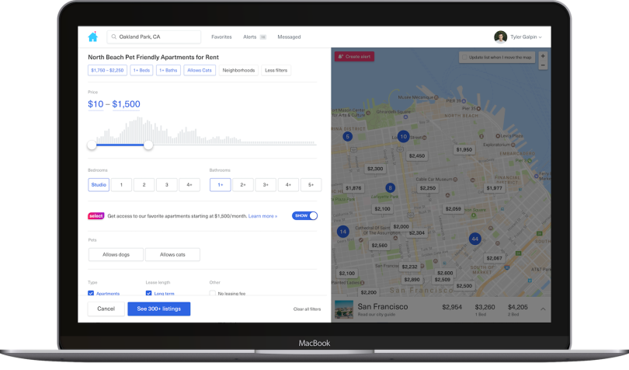The height and width of the screenshot is (370, 629).
Task: Select 4+ bathrooms option
Action: [x=288, y=185]
